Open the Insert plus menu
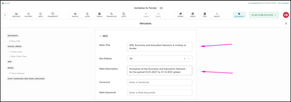The image size is (291, 102). pos(217,15)
